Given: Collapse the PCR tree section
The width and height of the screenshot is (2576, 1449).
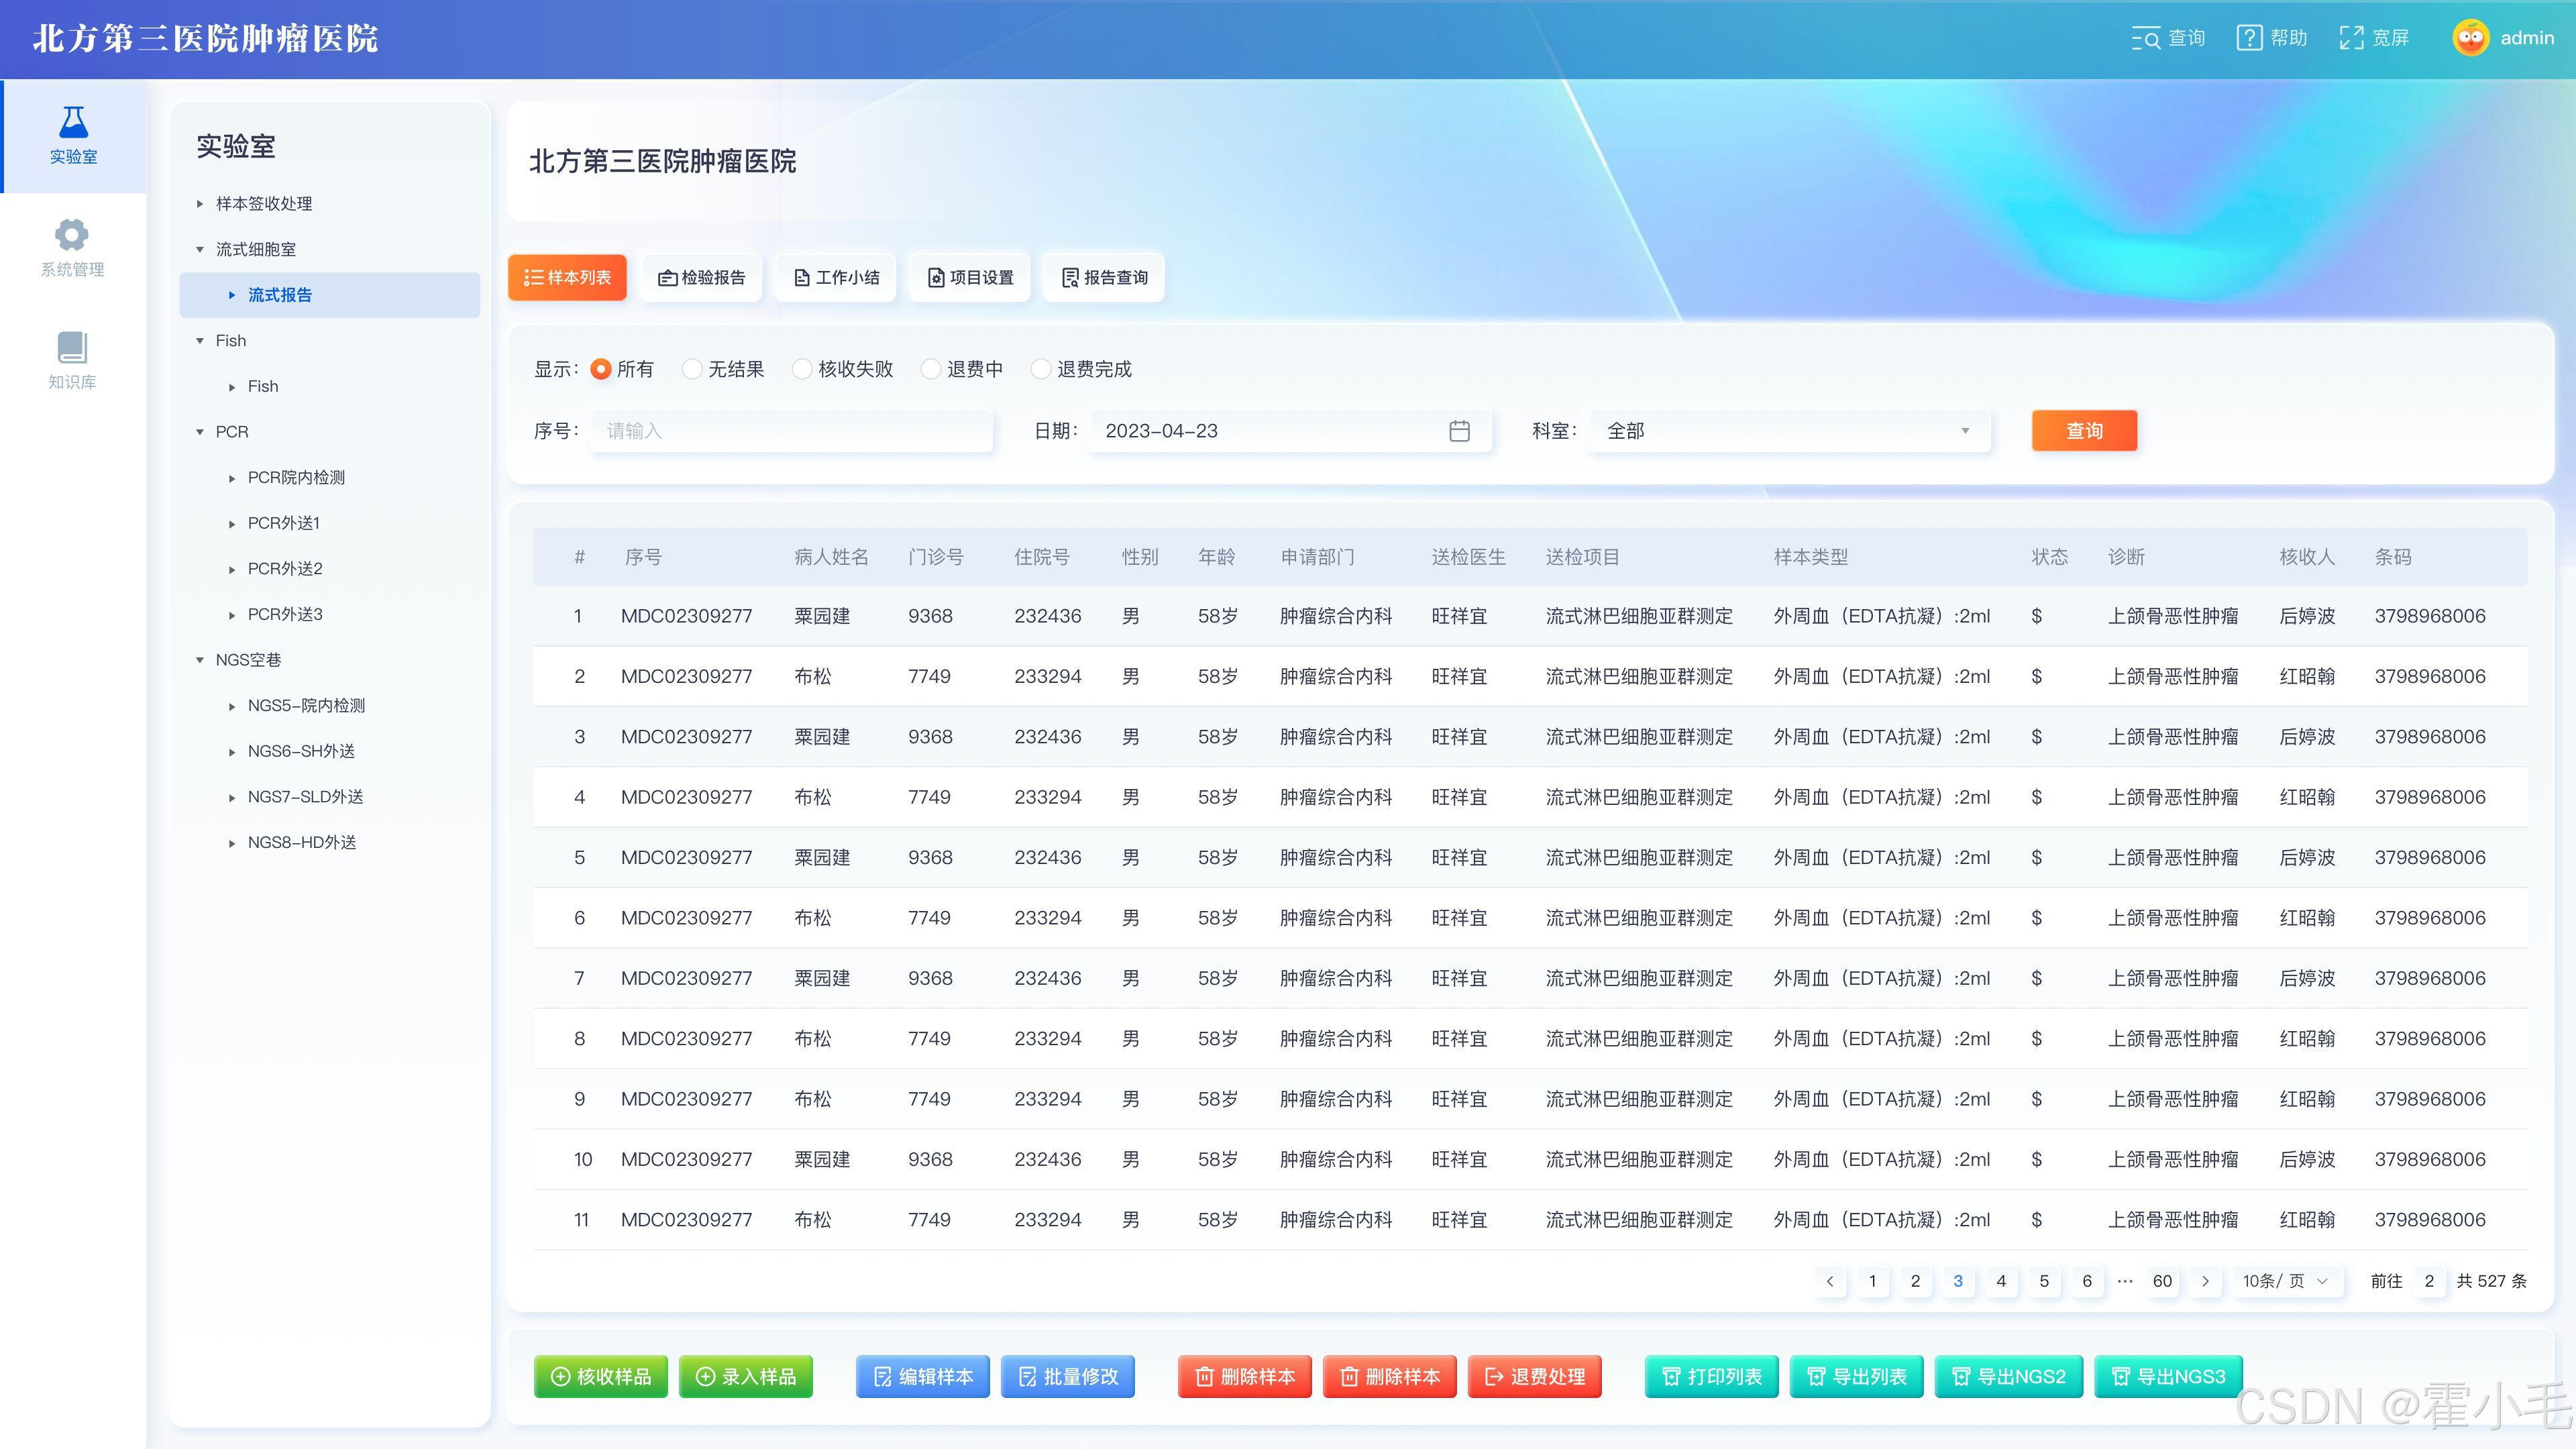Looking at the screenshot, I should [x=201, y=431].
